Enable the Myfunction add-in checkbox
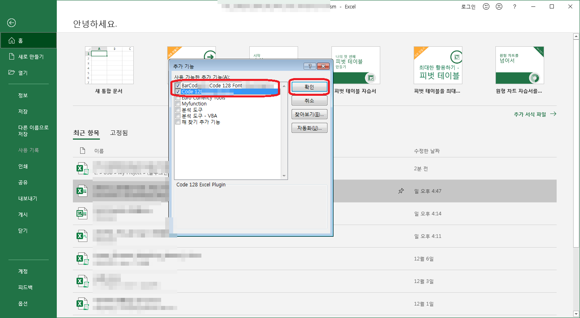The height and width of the screenshot is (318, 580). coord(178,104)
